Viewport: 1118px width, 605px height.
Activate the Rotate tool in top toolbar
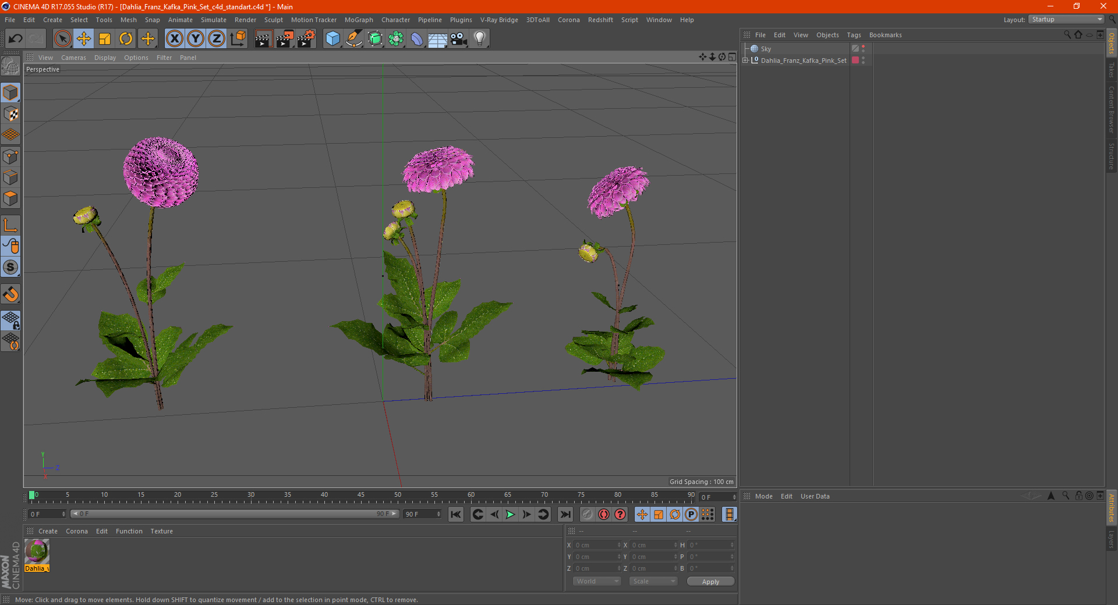point(126,39)
